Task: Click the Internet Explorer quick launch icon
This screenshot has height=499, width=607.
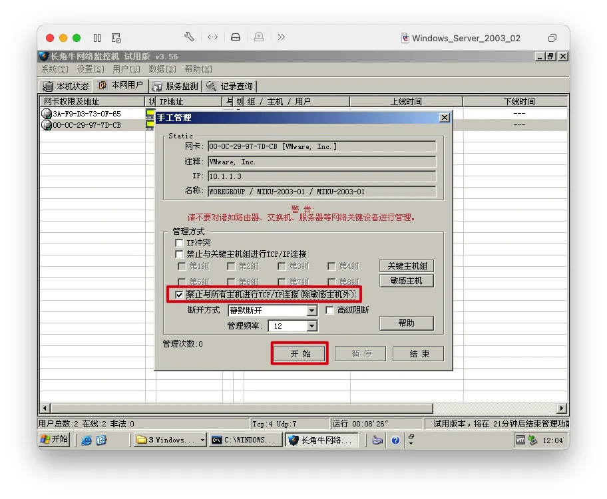Action: click(x=87, y=440)
